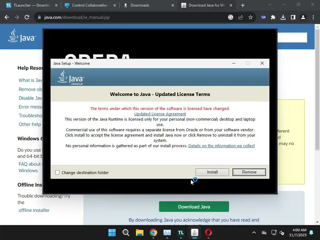Reload the current page
Viewport: 320px width, 240px height.
[27, 17]
